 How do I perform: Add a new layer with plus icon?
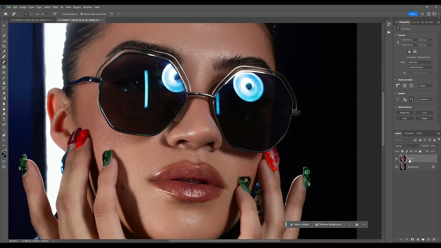click(429, 239)
